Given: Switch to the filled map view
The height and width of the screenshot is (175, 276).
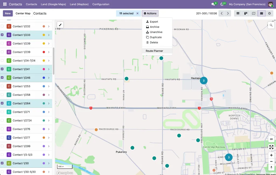Looking at the screenshot, I should [x=261, y=13].
